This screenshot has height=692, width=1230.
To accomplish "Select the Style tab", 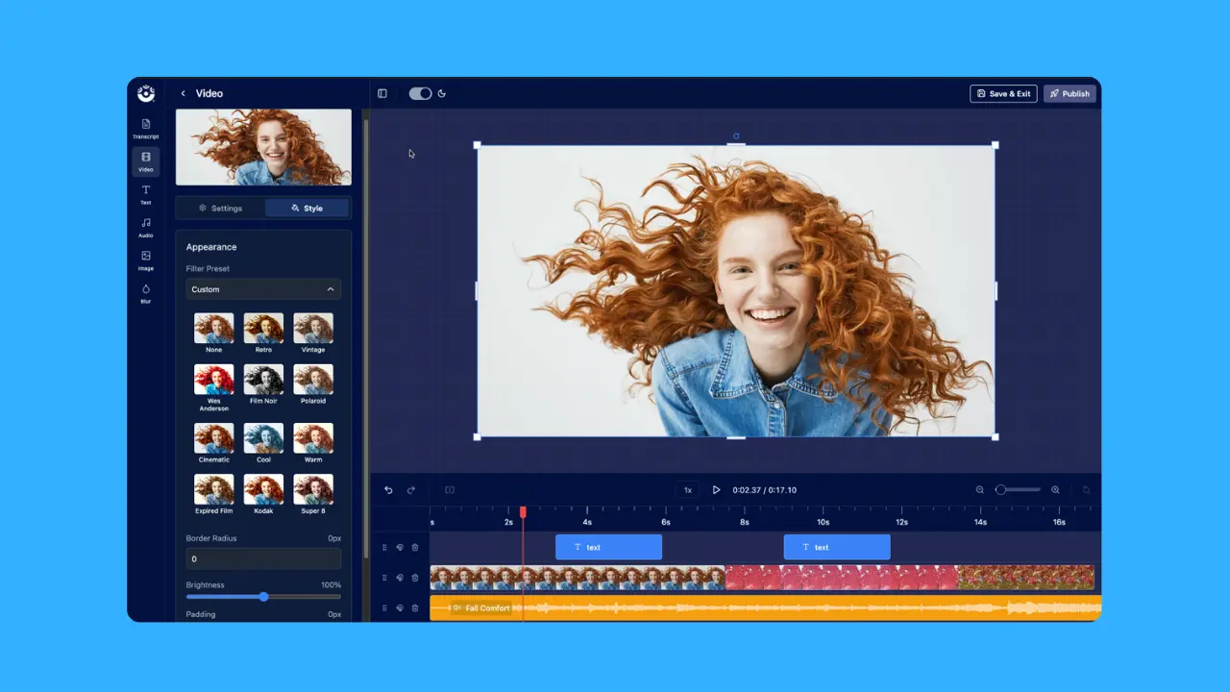I will [x=307, y=208].
